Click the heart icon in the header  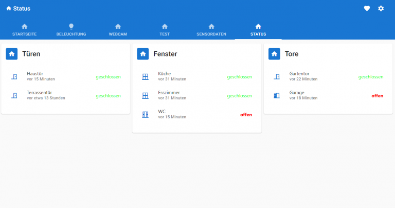[367, 8]
